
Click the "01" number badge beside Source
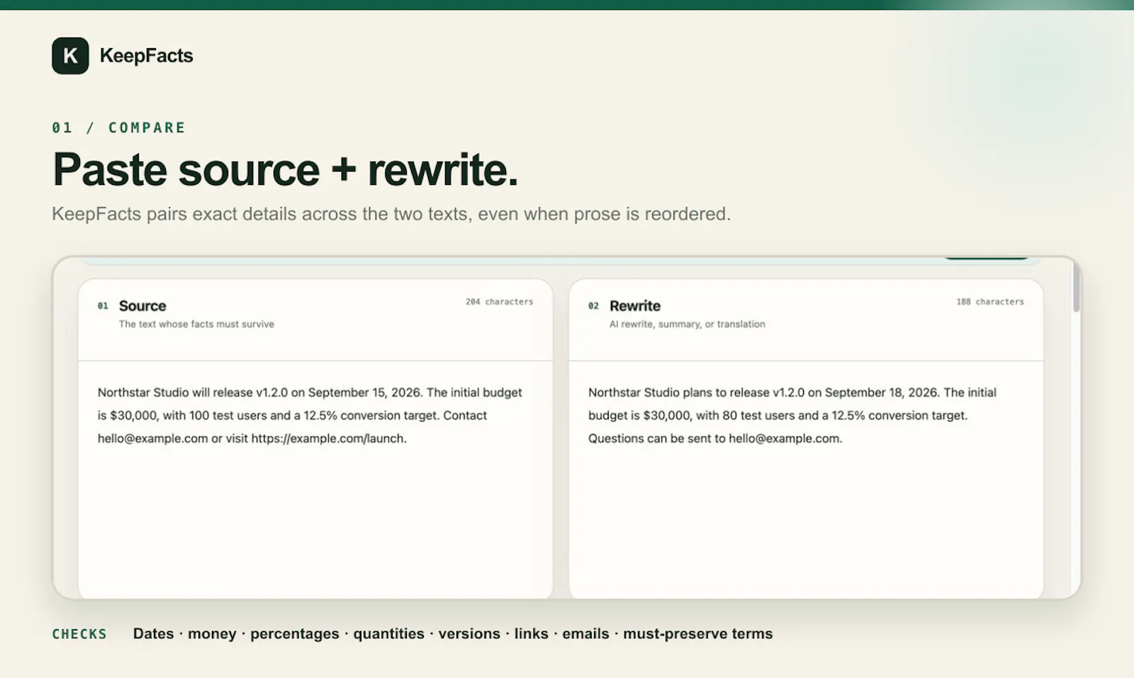coord(103,306)
